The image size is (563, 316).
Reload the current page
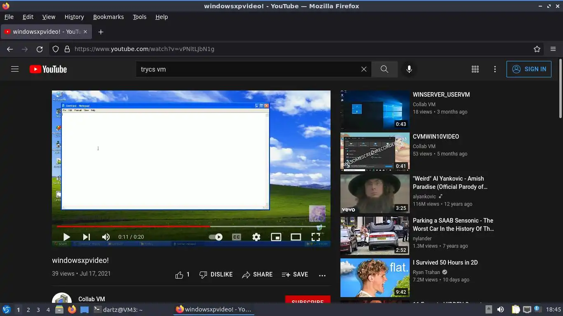point(40,49)
